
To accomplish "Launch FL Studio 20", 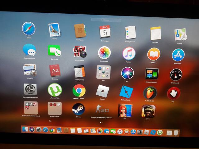I will (150, 93).
